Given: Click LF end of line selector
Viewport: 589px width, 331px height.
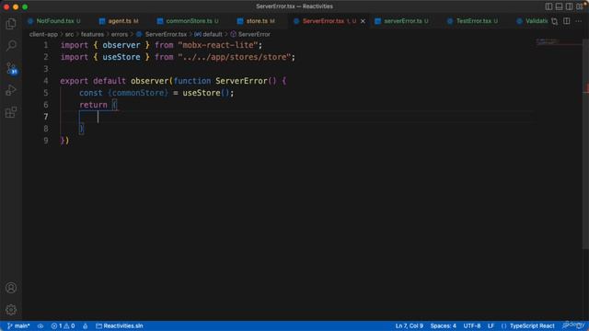Looking at the screenshot, I should [491, 325].
